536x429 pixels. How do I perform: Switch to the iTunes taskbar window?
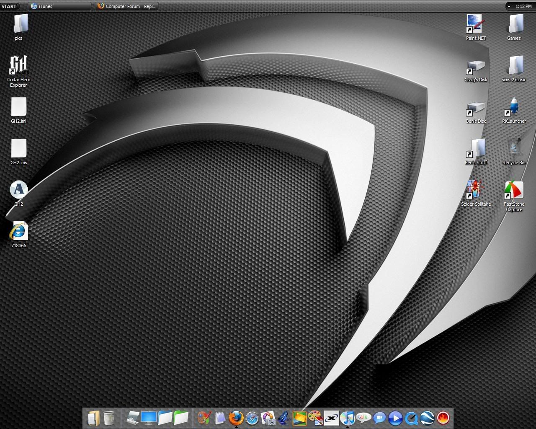click(59, 6)
